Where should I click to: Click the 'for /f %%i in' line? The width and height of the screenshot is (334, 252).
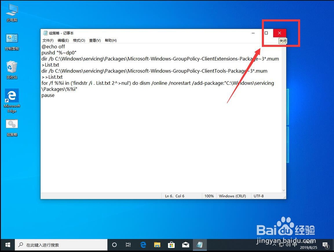click(158, 83)
